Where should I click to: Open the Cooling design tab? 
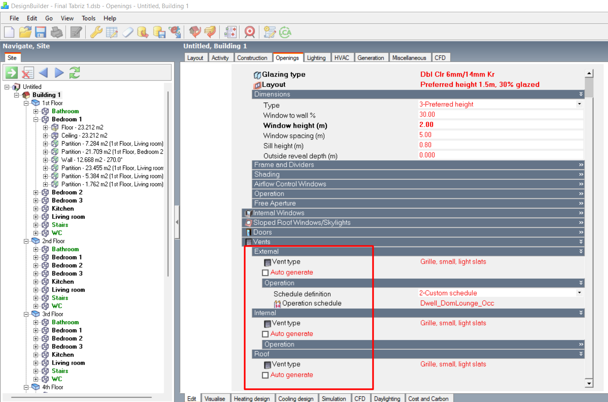[296, 398]
